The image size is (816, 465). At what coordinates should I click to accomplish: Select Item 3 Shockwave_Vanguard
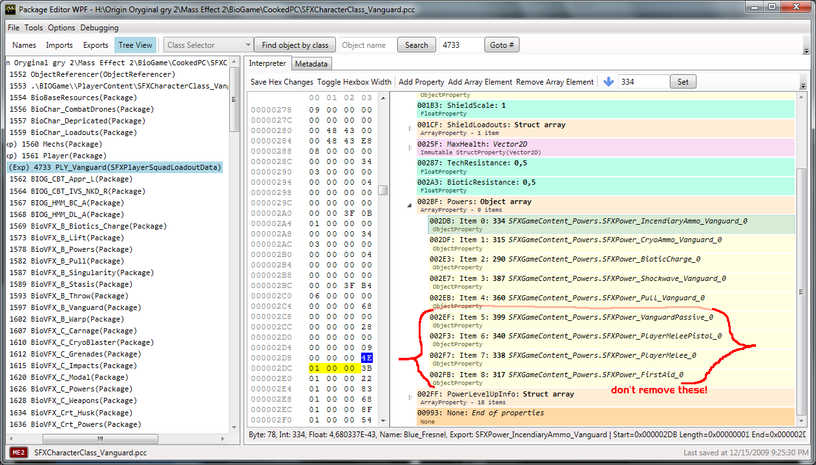[611, 282]
